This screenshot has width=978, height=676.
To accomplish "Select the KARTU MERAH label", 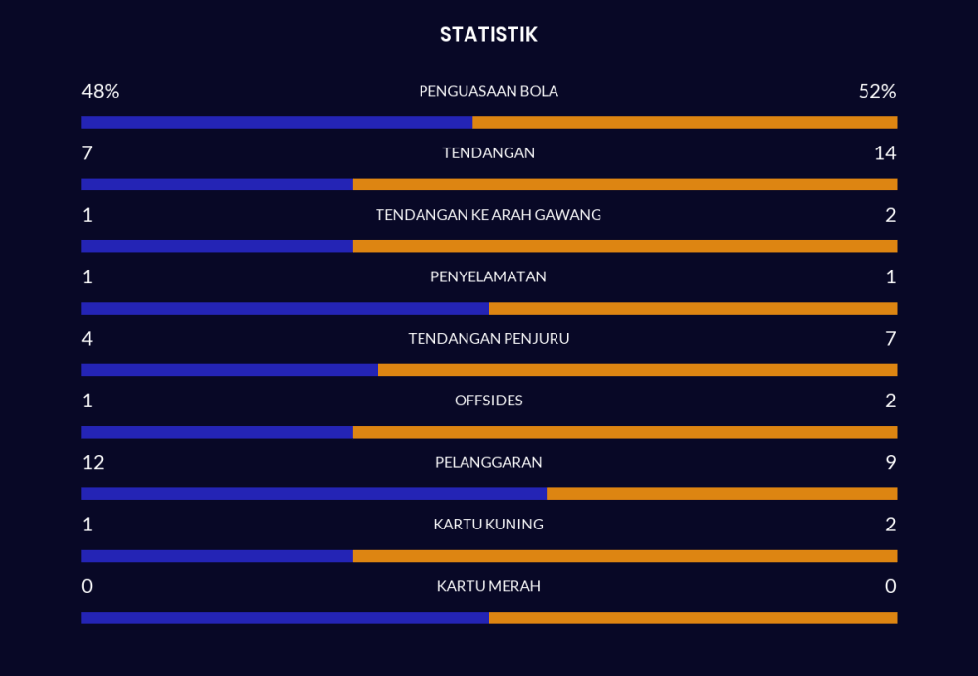I will 489,587.
